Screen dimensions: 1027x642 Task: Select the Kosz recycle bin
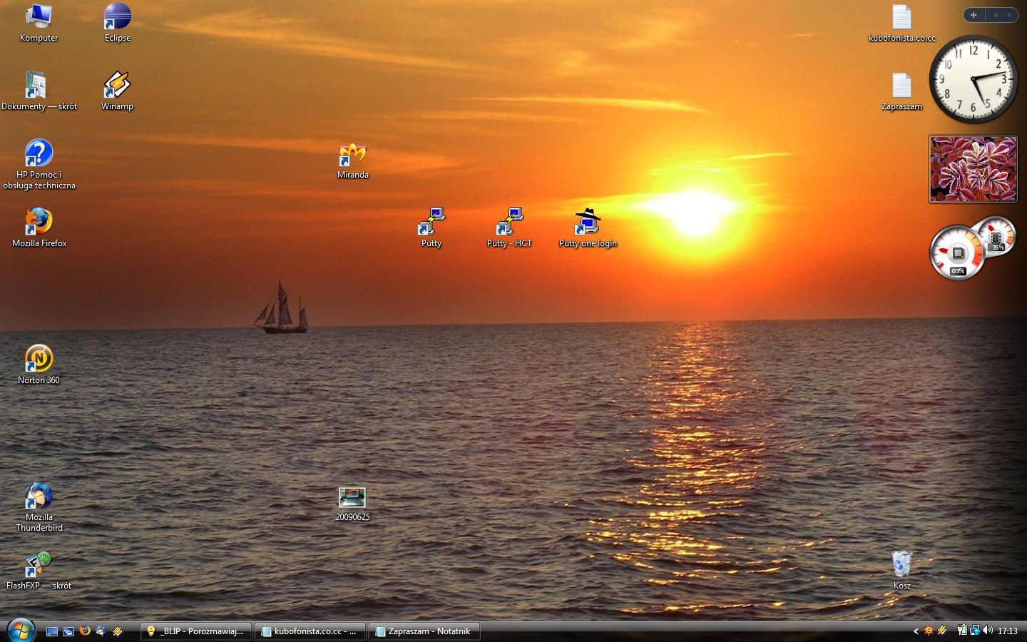pyautogui.click(x=901, y=571)
